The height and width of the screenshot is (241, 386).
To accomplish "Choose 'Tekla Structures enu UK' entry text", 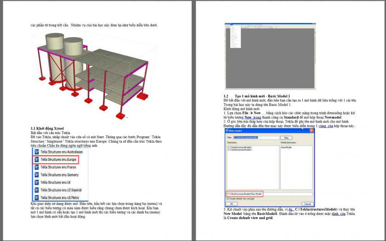I will click(x=56, y=182).
